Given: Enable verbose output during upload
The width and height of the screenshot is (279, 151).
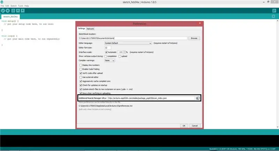Looking at the screenshot, I should pos(120,56).
